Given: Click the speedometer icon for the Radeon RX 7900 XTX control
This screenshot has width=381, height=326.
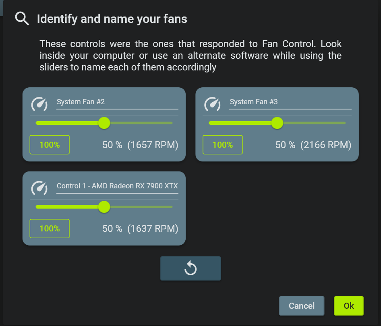Looking at the screenshot, I should point(39,188).
